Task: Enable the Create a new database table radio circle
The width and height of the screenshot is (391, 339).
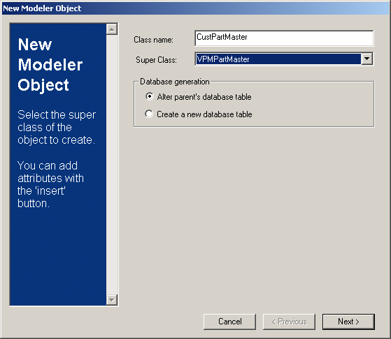Action: [149, 114]
